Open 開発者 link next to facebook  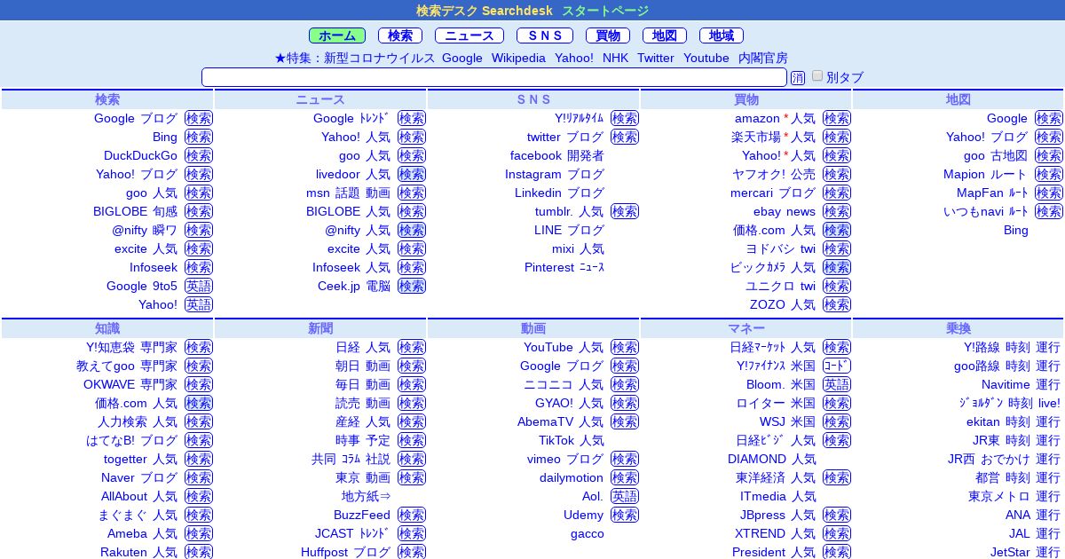click(x=586, y=155)
